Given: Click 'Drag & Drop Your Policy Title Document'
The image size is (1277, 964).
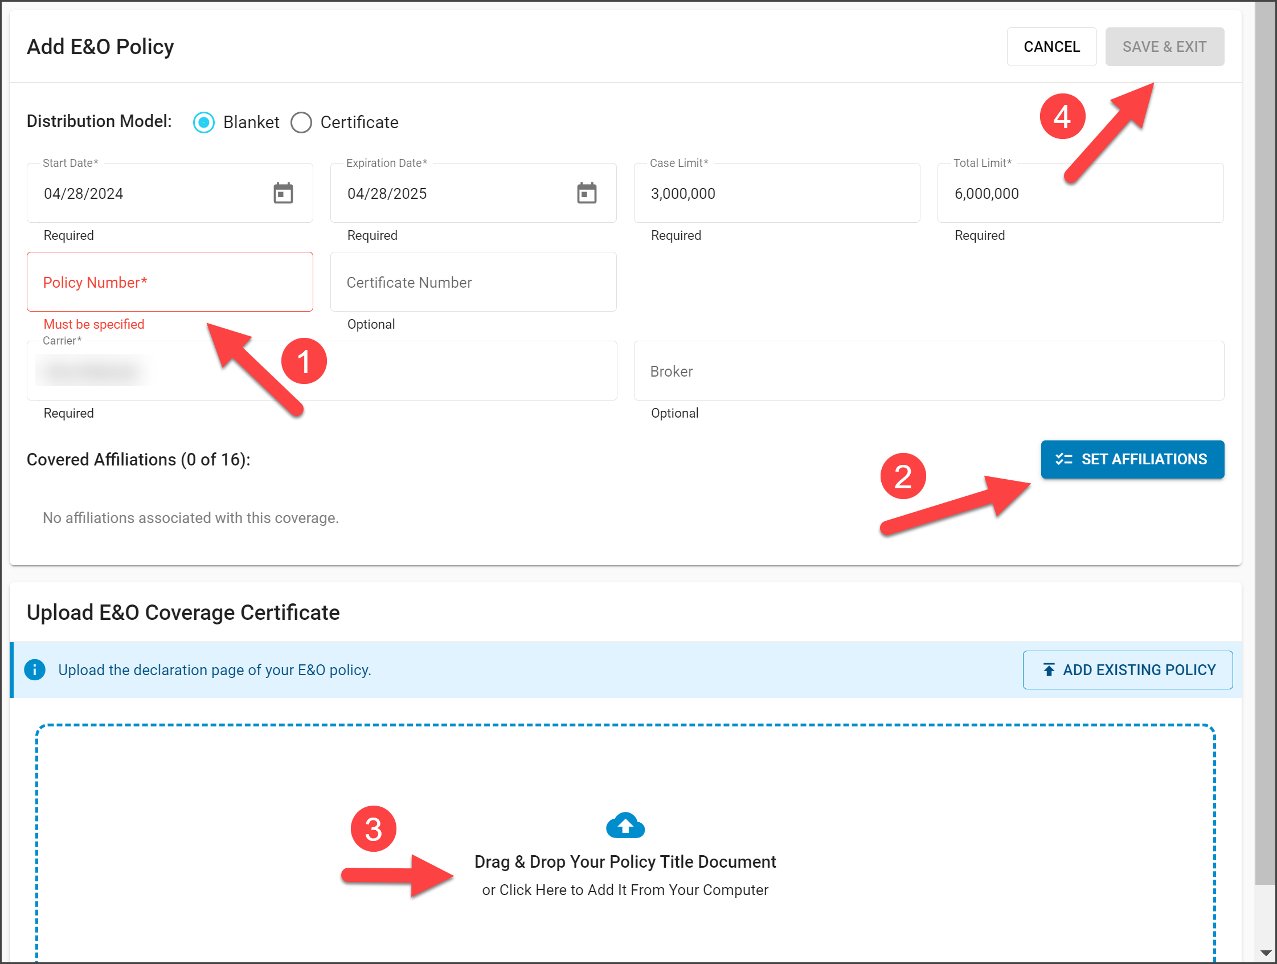Looking at the screenshot, I should pos(625,862).
